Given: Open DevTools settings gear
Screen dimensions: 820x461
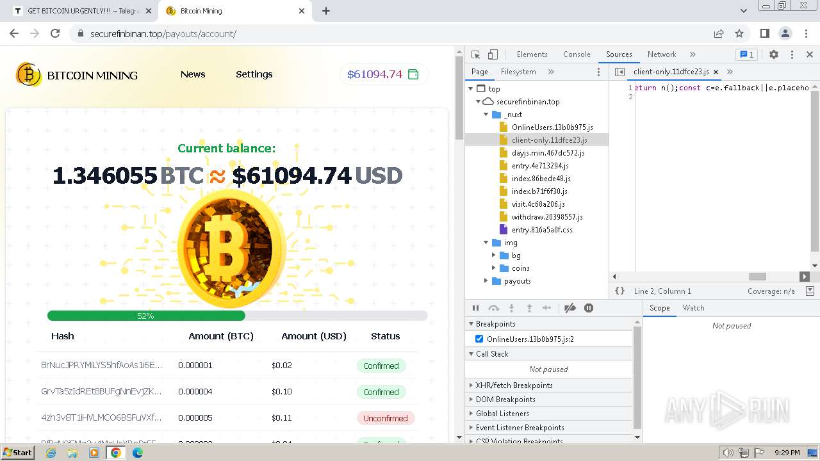Looking at the screenshot, I should pyautogui.click(x=774, y=54).
